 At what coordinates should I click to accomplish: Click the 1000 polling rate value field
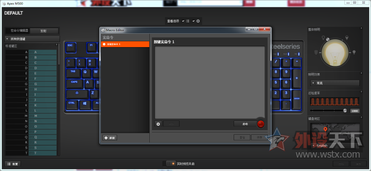point(354,111)
